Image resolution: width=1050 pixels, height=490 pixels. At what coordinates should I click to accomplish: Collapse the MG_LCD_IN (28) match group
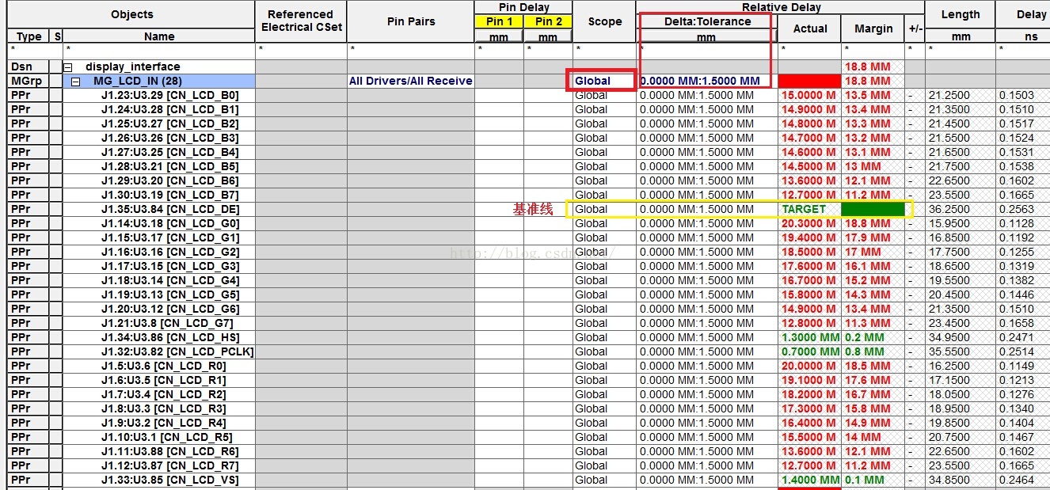(76, 82)
